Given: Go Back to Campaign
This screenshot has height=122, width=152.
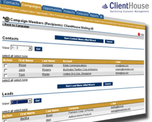Looking at the screenshot, I should point(16,25).
